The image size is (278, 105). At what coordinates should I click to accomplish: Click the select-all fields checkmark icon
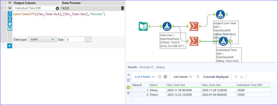[x=159, y=77]
